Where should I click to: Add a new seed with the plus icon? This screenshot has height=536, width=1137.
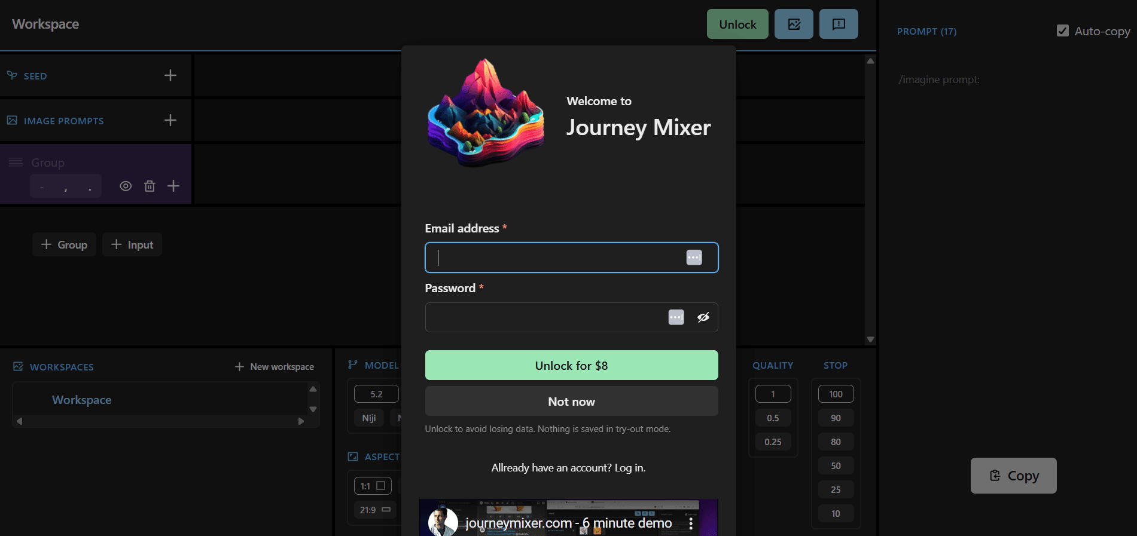[x=170, y=75]
